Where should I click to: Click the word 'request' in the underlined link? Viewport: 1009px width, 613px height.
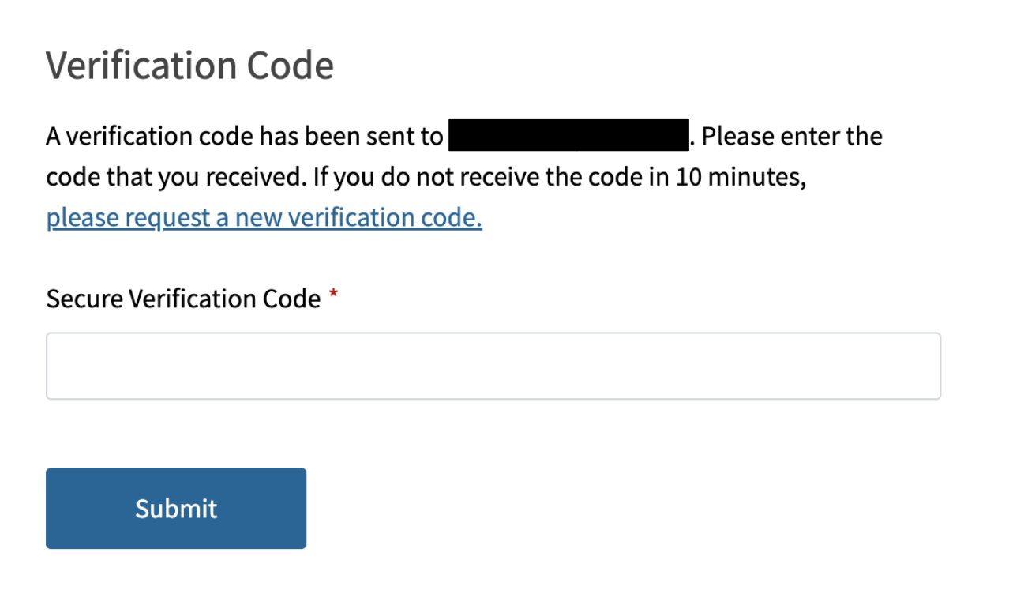tap(167, 217)
